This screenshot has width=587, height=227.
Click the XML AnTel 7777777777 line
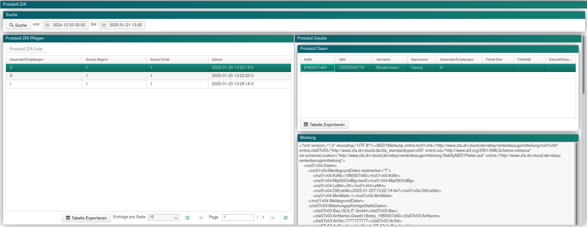point(357,221)
